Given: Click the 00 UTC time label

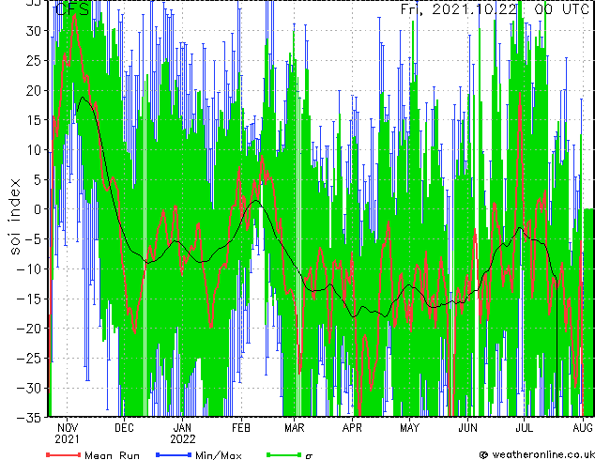Looking at the screenshot, I should [561, 9].
